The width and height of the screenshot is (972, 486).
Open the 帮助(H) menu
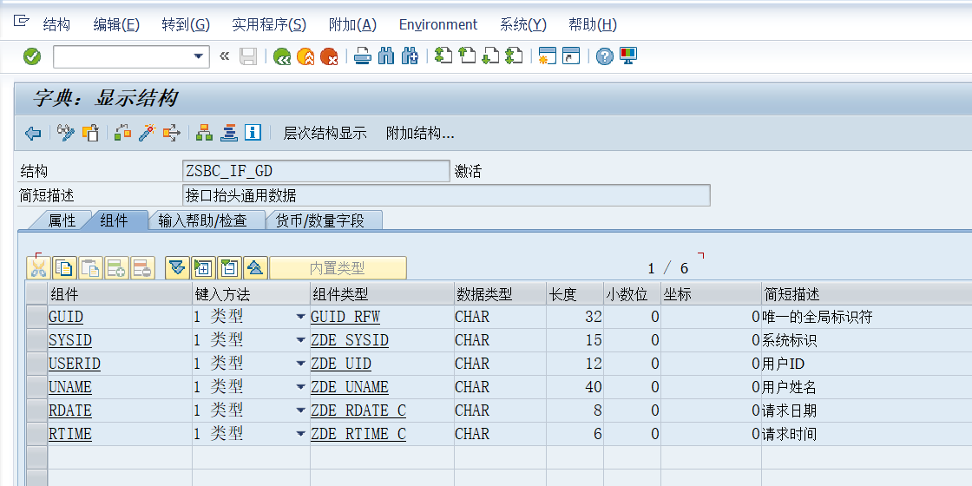pyautogui.click(x=593, y=25)
